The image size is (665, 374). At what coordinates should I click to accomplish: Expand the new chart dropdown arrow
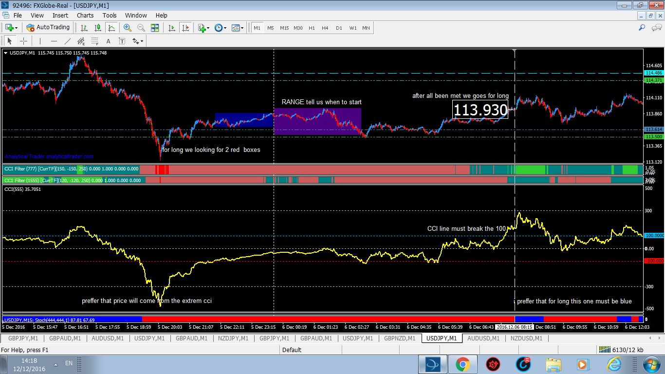pyautogui.click(x=17, y=28)
